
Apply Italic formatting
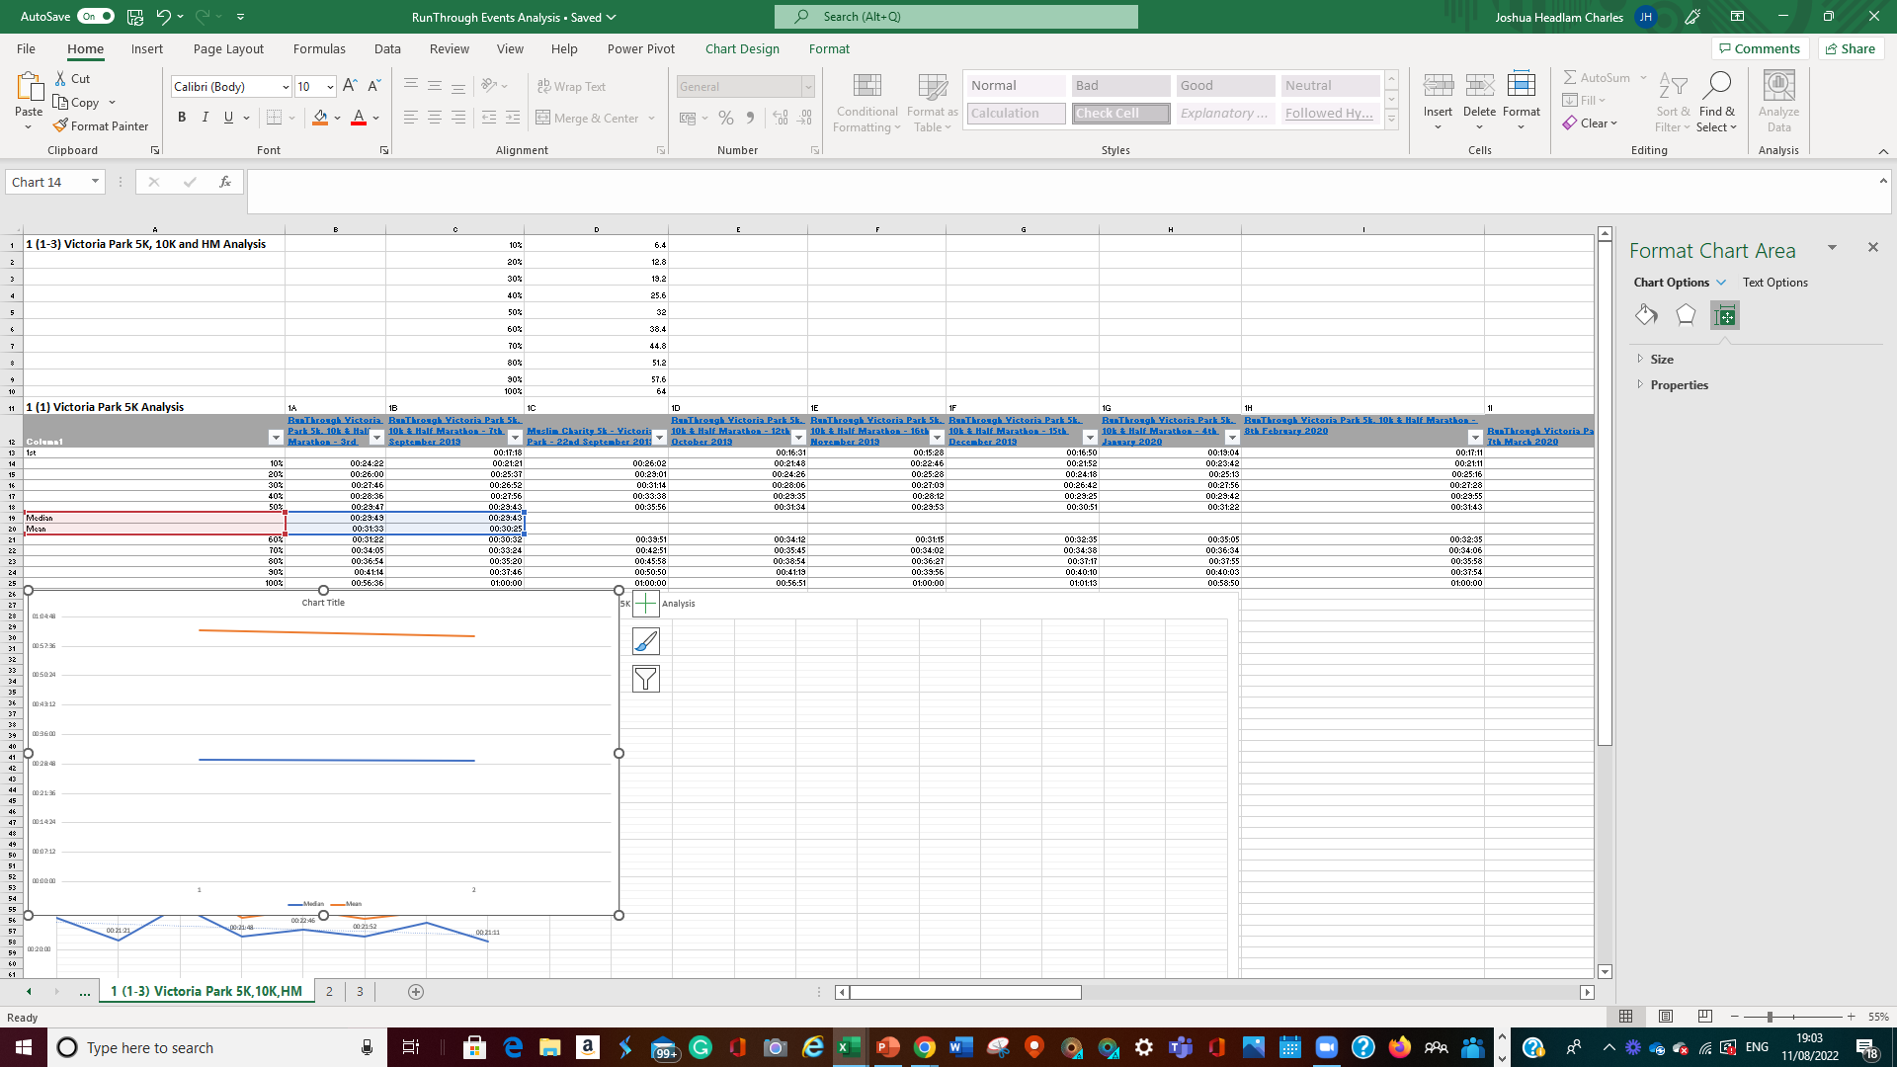206,118
